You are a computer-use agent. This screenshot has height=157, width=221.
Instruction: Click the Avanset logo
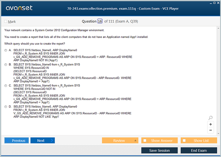click(x=19, y=8)
